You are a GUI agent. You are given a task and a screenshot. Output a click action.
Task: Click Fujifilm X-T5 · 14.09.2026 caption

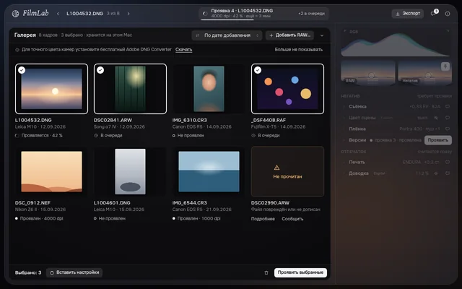(x=278, y=127)
